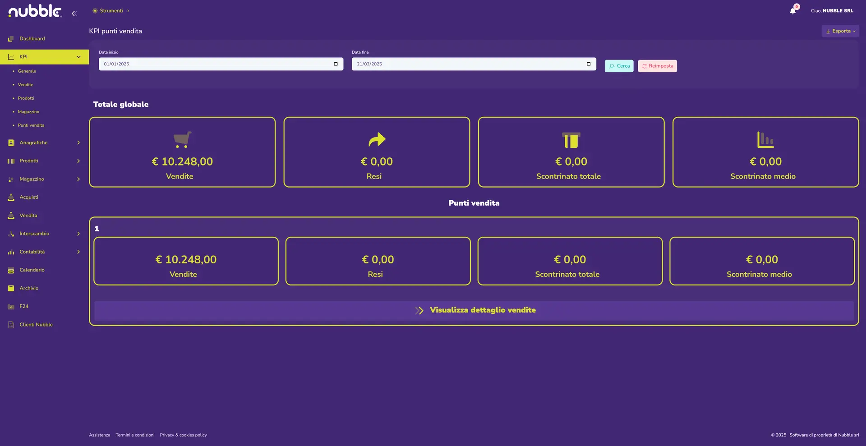Screen dimensions: 866x446
Task: Click global Vendite € 10.248,00 value
Action: [x=182, y=161]
